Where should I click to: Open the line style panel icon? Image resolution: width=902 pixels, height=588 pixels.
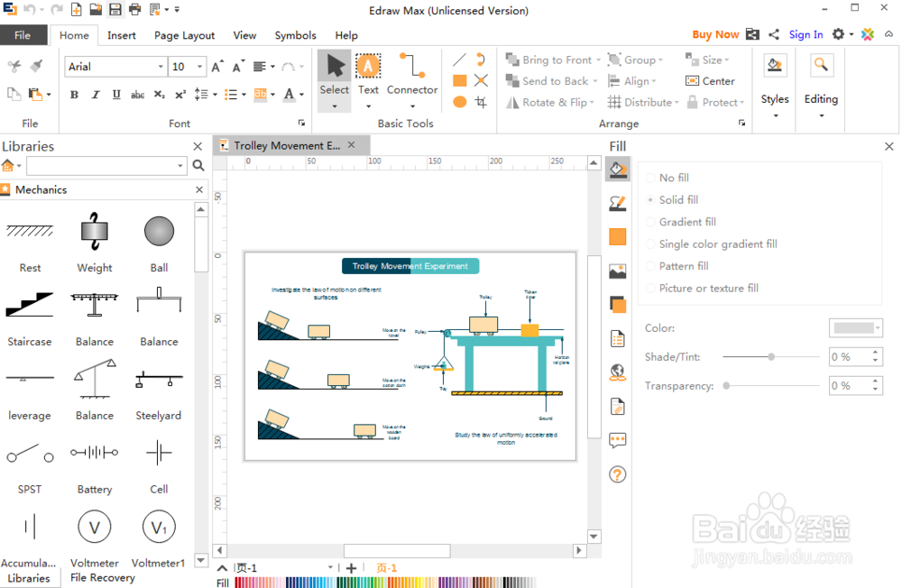point(617,203)
